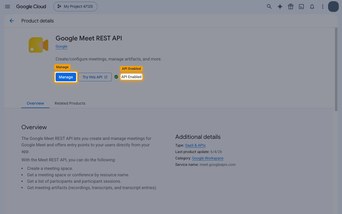Screen dimensions: 342x214
Task: Open the Gemini sparkle assistant icon
Action: (280, 7)
